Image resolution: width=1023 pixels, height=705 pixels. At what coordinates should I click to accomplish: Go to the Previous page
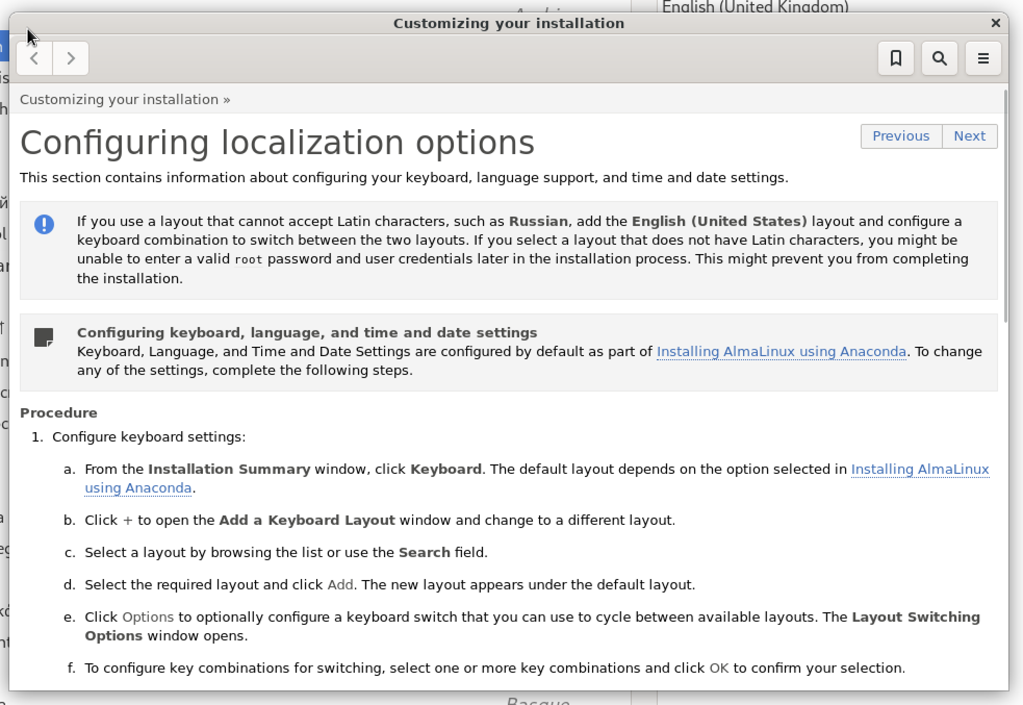pyautogui.click(x=901, y=136)
